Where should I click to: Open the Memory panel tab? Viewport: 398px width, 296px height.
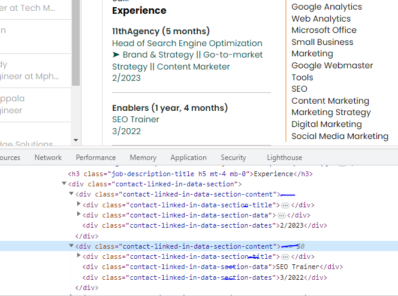(143, 158)
